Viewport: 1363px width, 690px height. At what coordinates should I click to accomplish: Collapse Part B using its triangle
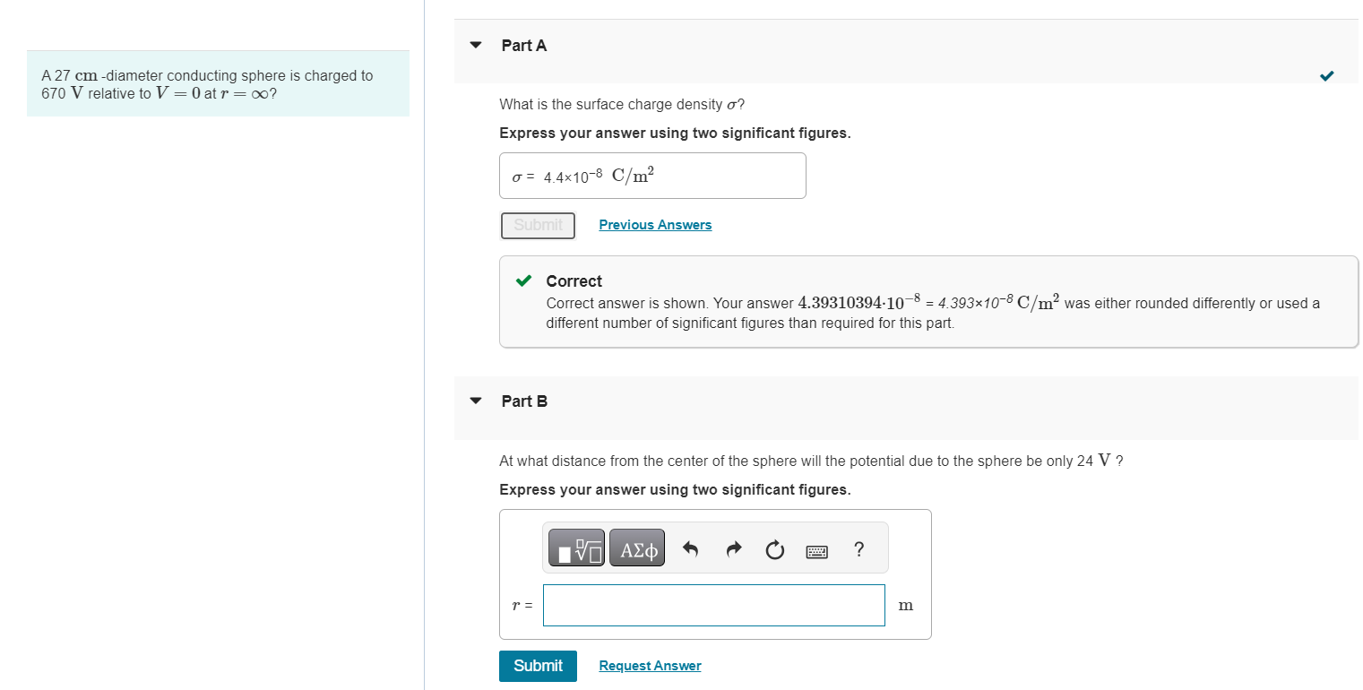pyautogui.click(x=476, y=401)
